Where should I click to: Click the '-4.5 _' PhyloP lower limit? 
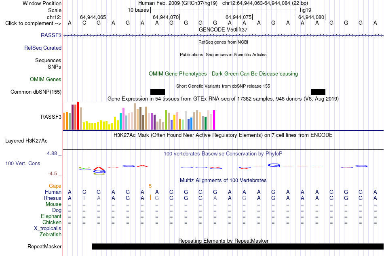coord(55,174)
